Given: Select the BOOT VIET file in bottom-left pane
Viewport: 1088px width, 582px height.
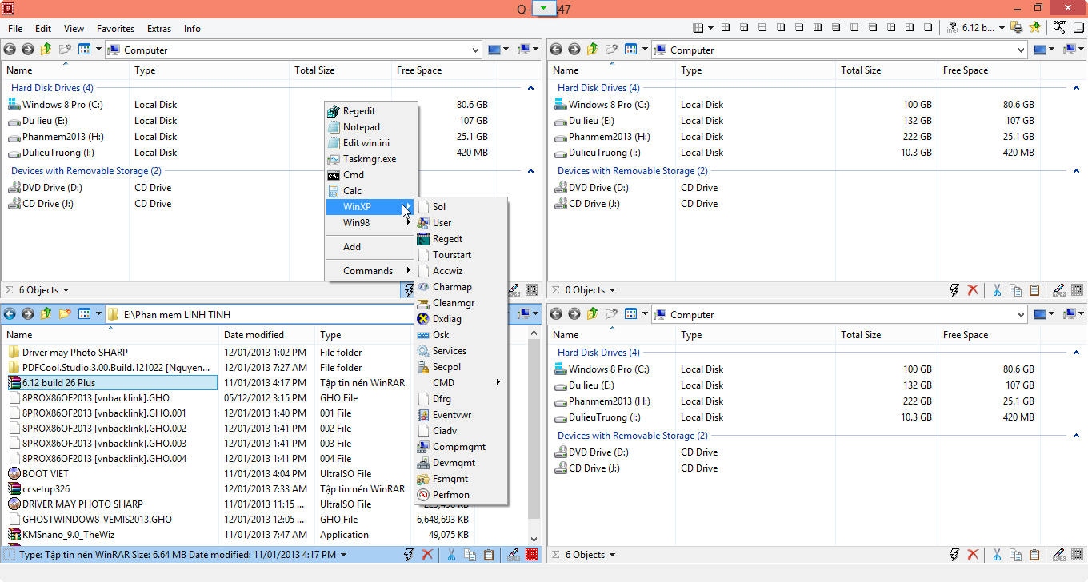Looking at the screenshot, I should (x=46, y=474).
